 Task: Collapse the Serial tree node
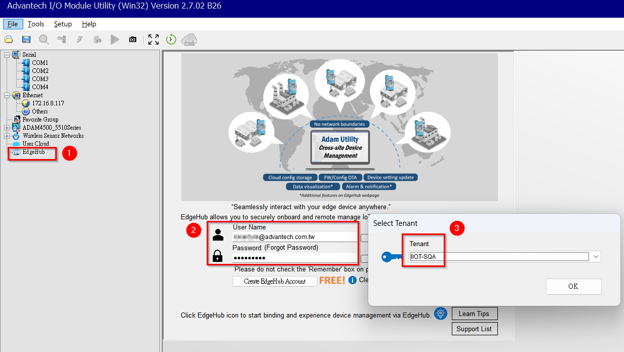point(7,55)
